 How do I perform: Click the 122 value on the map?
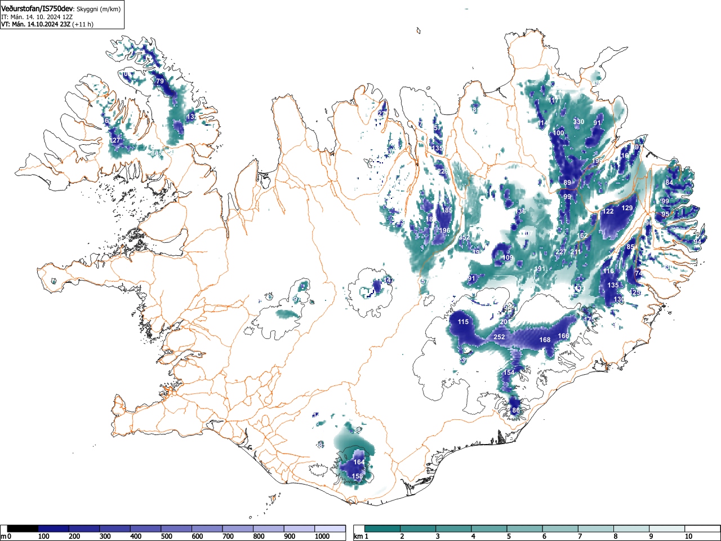pyautogui.click(x=608, y=211)
